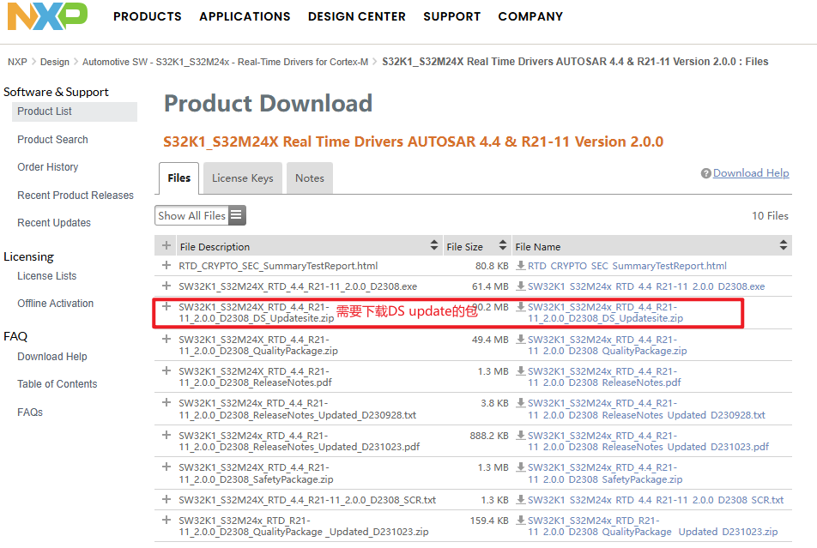The image size is (817, 548).
Task: Open the APPLICATIONS menu
Action: click(245, 16)
